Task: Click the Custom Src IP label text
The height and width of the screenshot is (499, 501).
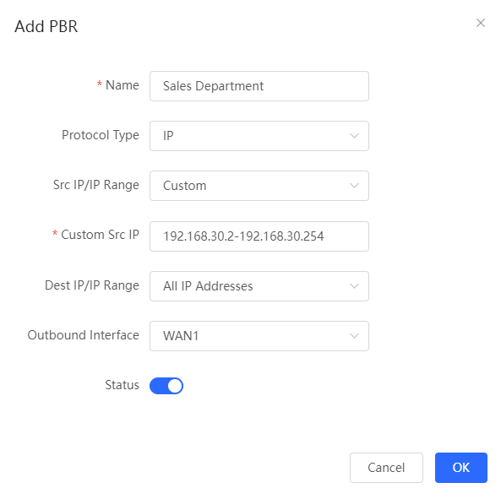Action: pos(100,235)
